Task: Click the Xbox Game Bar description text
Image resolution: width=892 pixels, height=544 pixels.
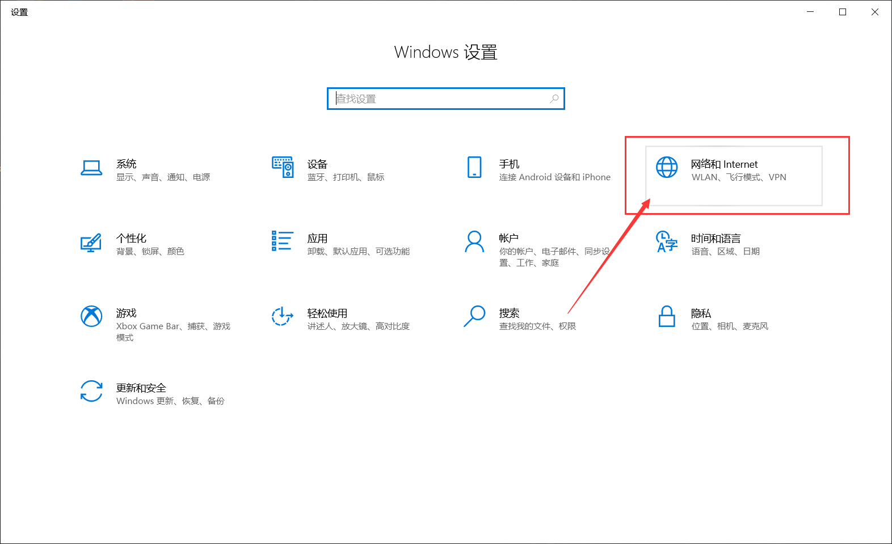Action: [x=173, y=332]
